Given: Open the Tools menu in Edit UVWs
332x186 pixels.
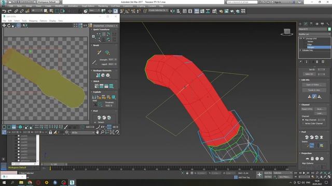Looking at the screenshot, I should [24, 21].
